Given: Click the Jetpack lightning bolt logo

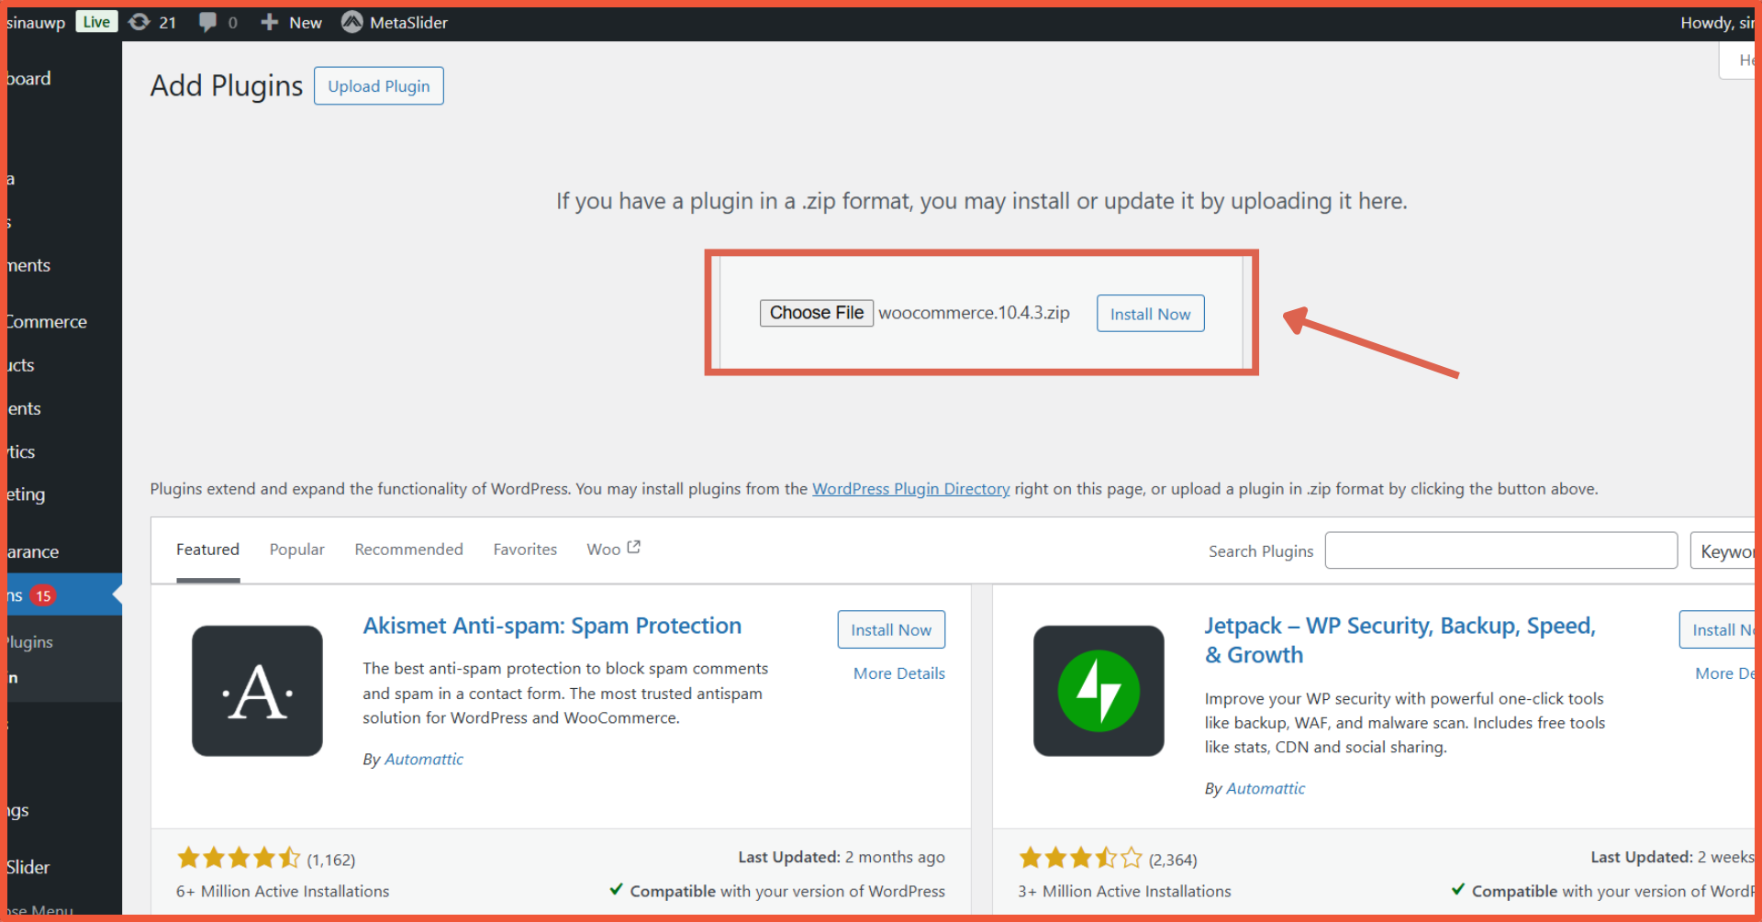Looking at the screenshot, I should [1098, 691].
